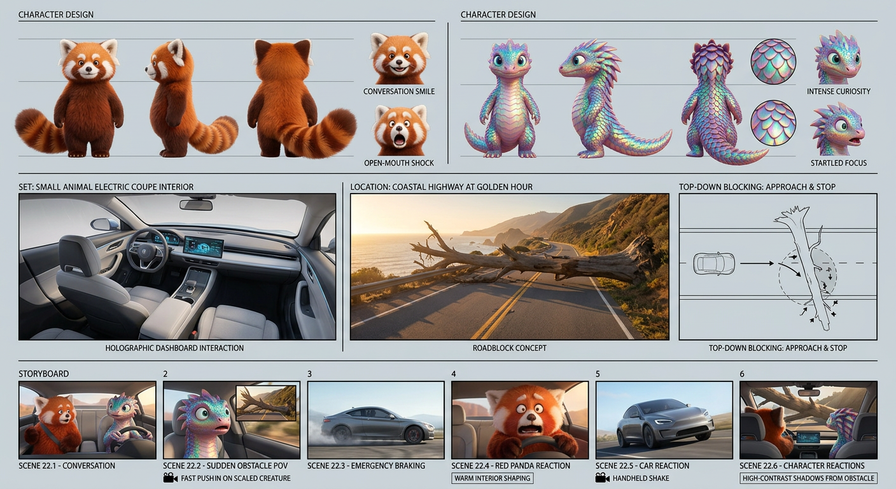Click 'SCENE 22.4 - RED PANDA REACTION' caption

pyautogui.click(x=511, y=466)
